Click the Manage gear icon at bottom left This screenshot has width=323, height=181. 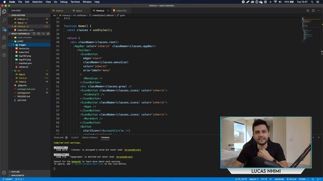4,173
